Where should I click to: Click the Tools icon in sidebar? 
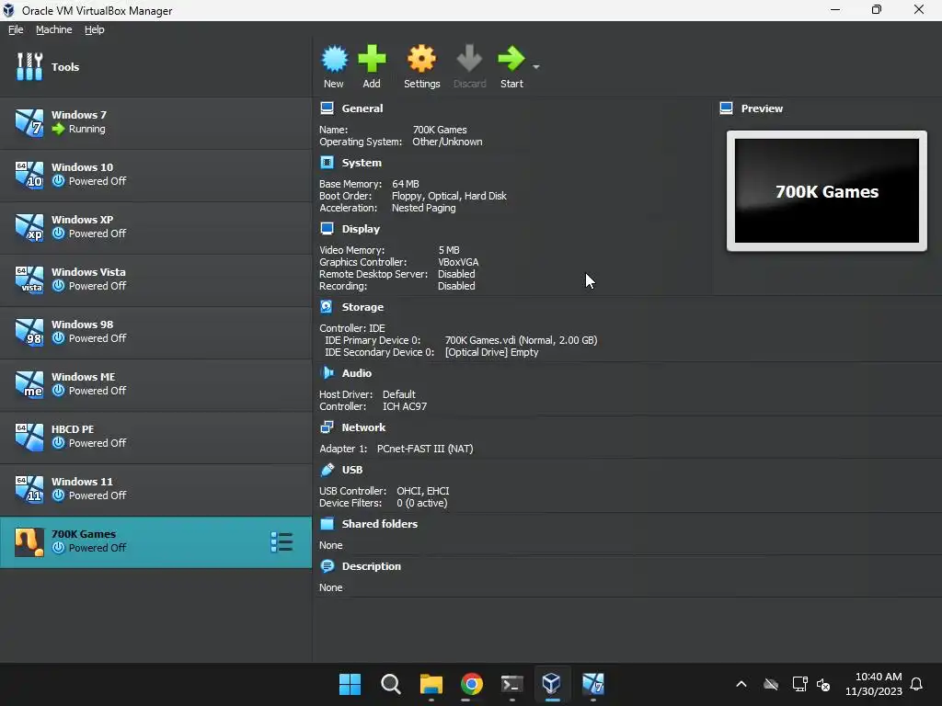29,66
